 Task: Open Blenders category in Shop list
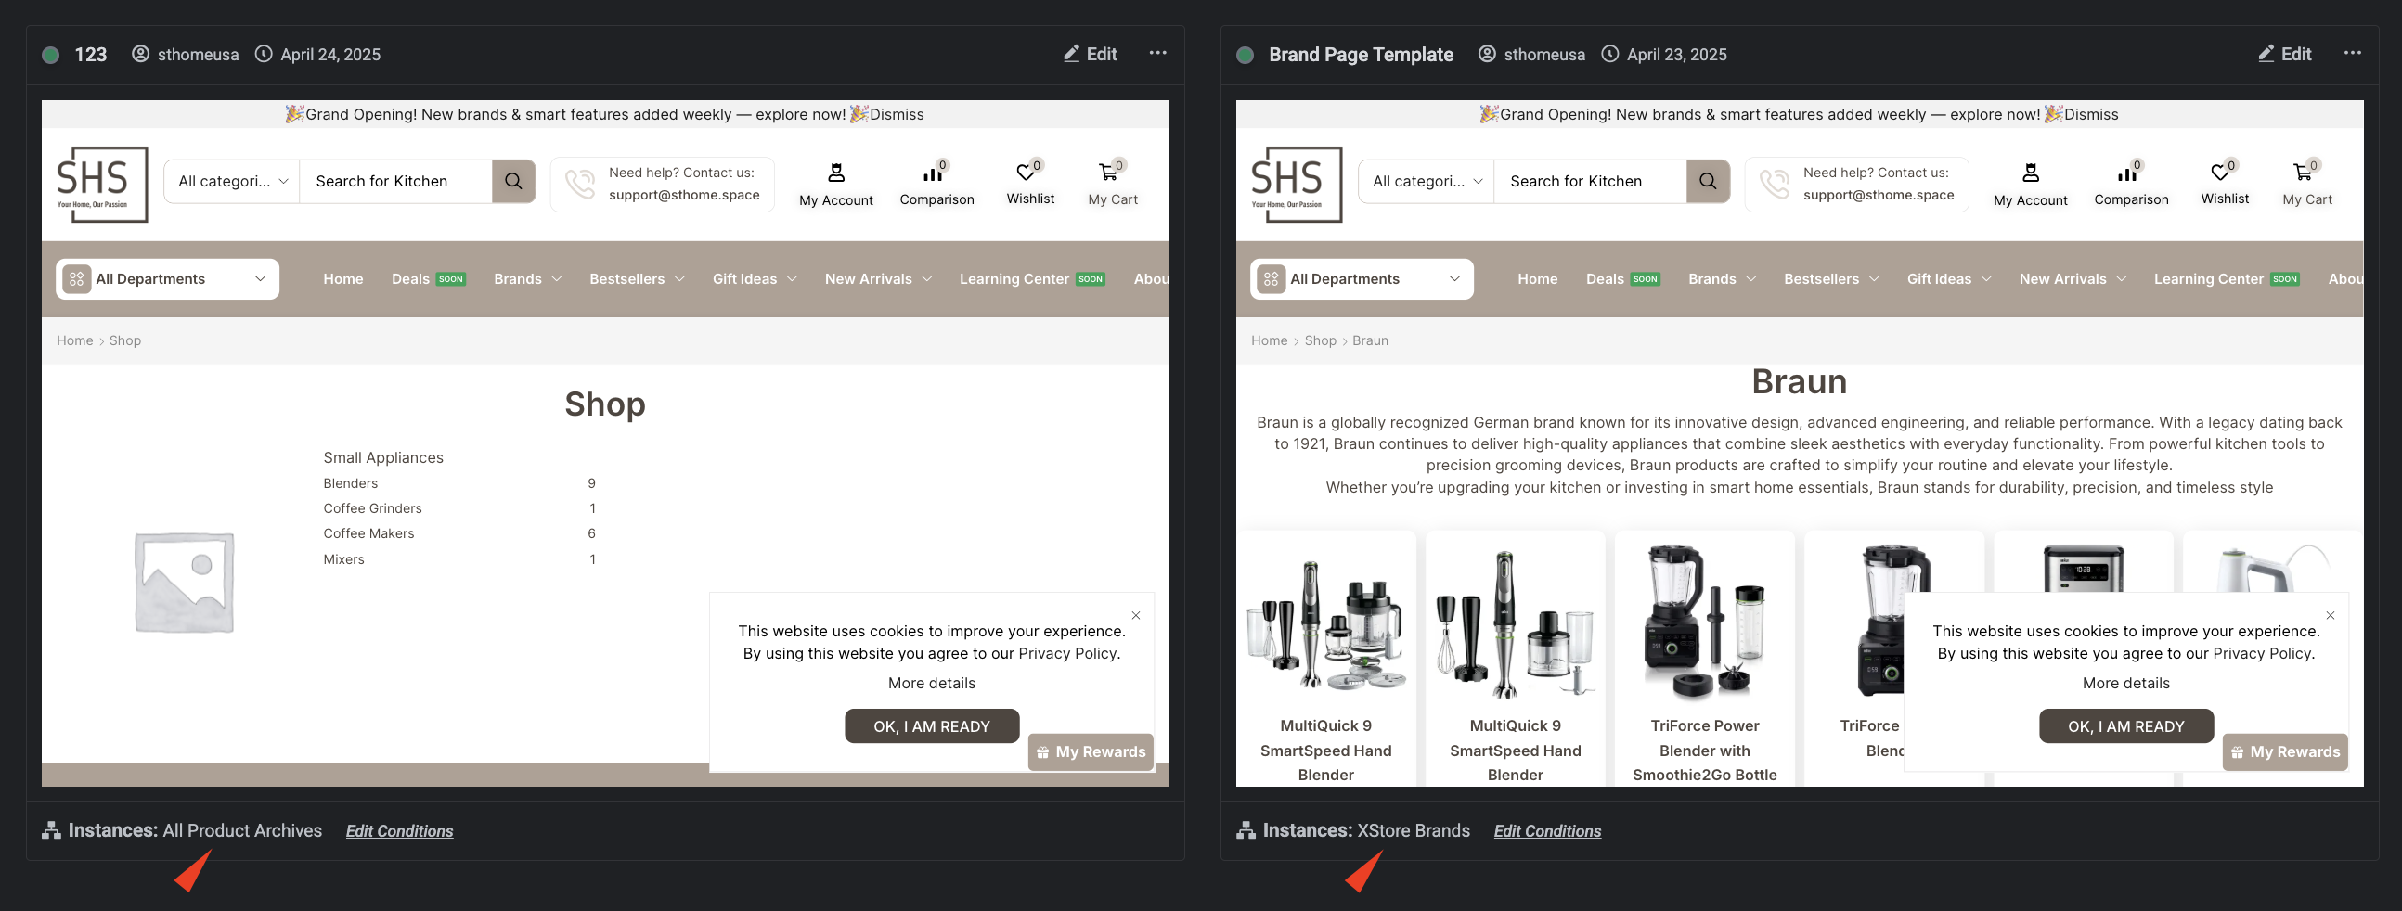pos(351,483)
